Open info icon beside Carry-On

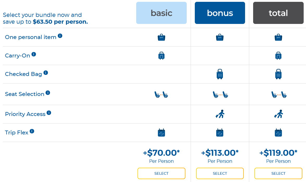tap(34, 54)
